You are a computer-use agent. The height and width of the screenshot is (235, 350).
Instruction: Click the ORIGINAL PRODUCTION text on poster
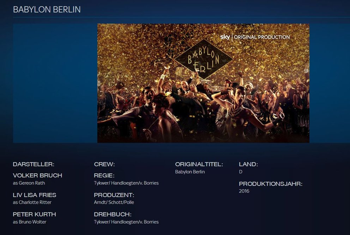click(x=262, y=37)
